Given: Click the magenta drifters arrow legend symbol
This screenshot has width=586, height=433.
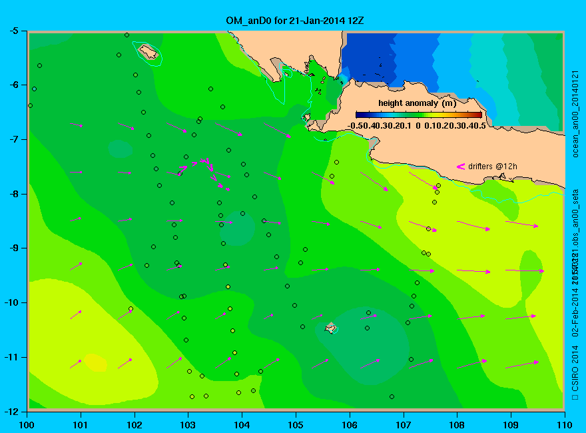Looking at the screenshot, I should pyautogui.click(x=460, y=167).
